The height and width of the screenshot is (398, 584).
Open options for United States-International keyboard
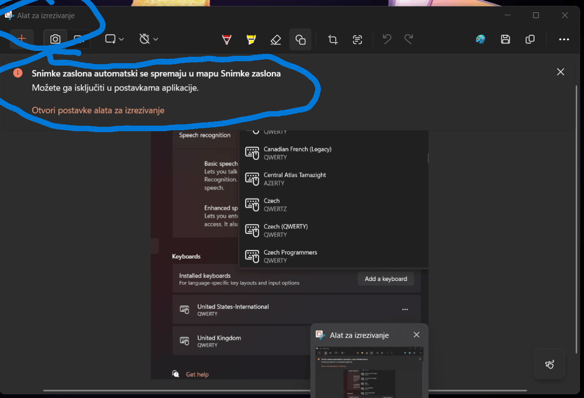click(x=405, y=309)
